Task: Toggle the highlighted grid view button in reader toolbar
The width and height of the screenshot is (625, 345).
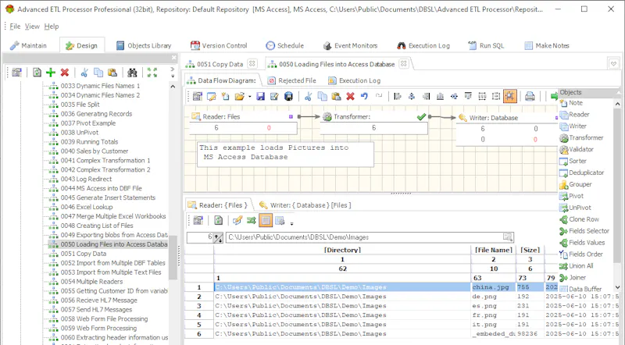Action: (266, 220)
